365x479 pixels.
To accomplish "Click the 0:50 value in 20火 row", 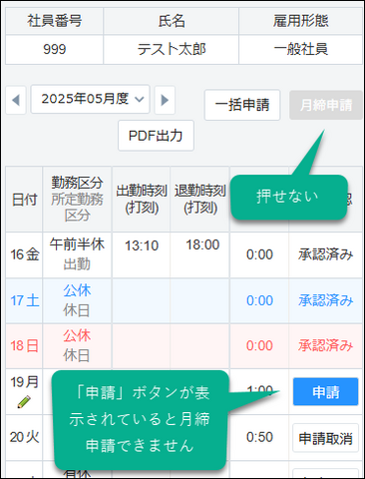I will click(259, 437).
